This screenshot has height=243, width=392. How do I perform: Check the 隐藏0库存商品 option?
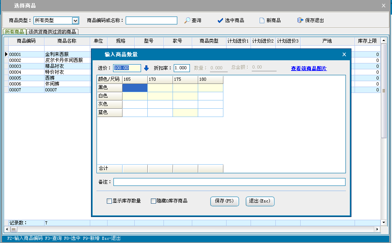point(154,201)
